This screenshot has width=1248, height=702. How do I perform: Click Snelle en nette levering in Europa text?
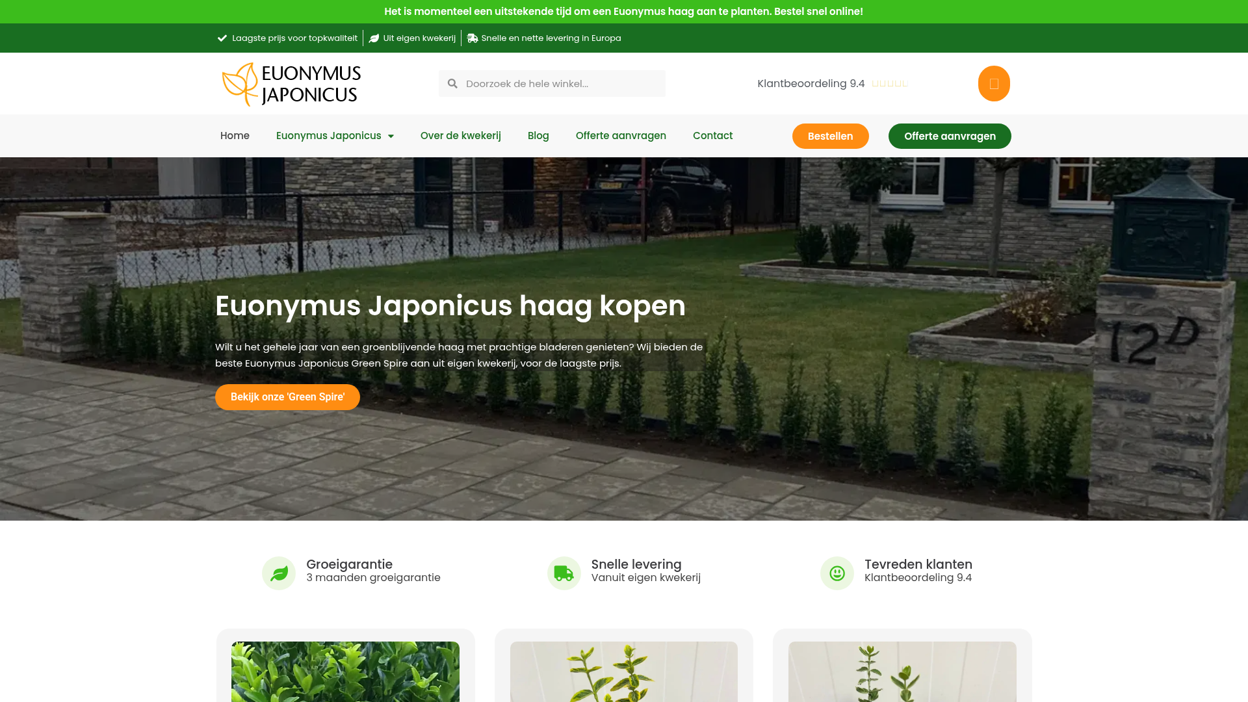(551, 38)
